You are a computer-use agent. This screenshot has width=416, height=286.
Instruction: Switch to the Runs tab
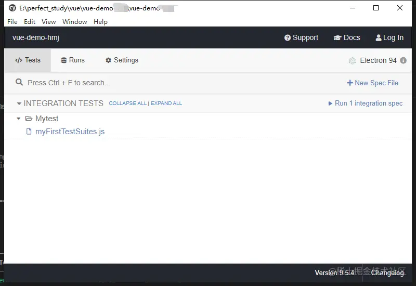(x=73, y=60)
